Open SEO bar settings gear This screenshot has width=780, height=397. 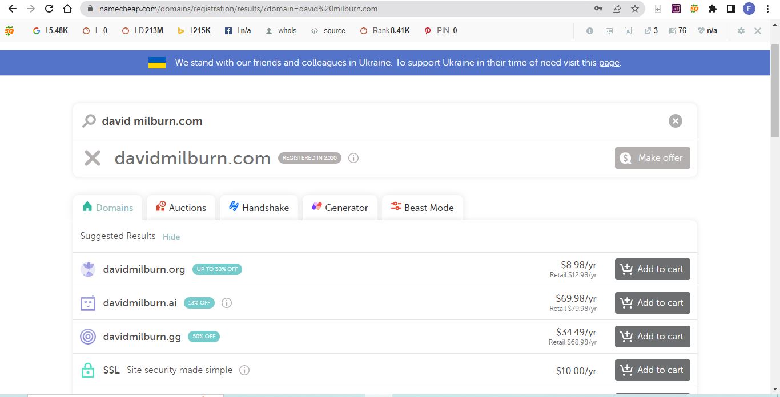[741, 31]
